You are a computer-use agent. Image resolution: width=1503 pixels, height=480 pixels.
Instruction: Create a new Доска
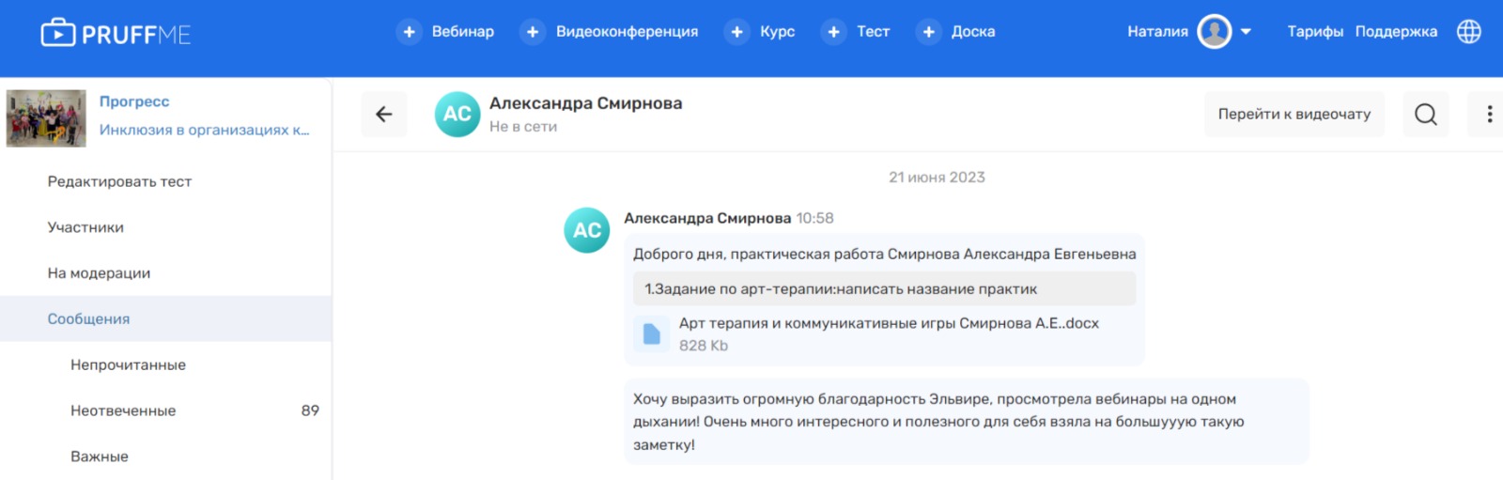[x=973, y=32]
